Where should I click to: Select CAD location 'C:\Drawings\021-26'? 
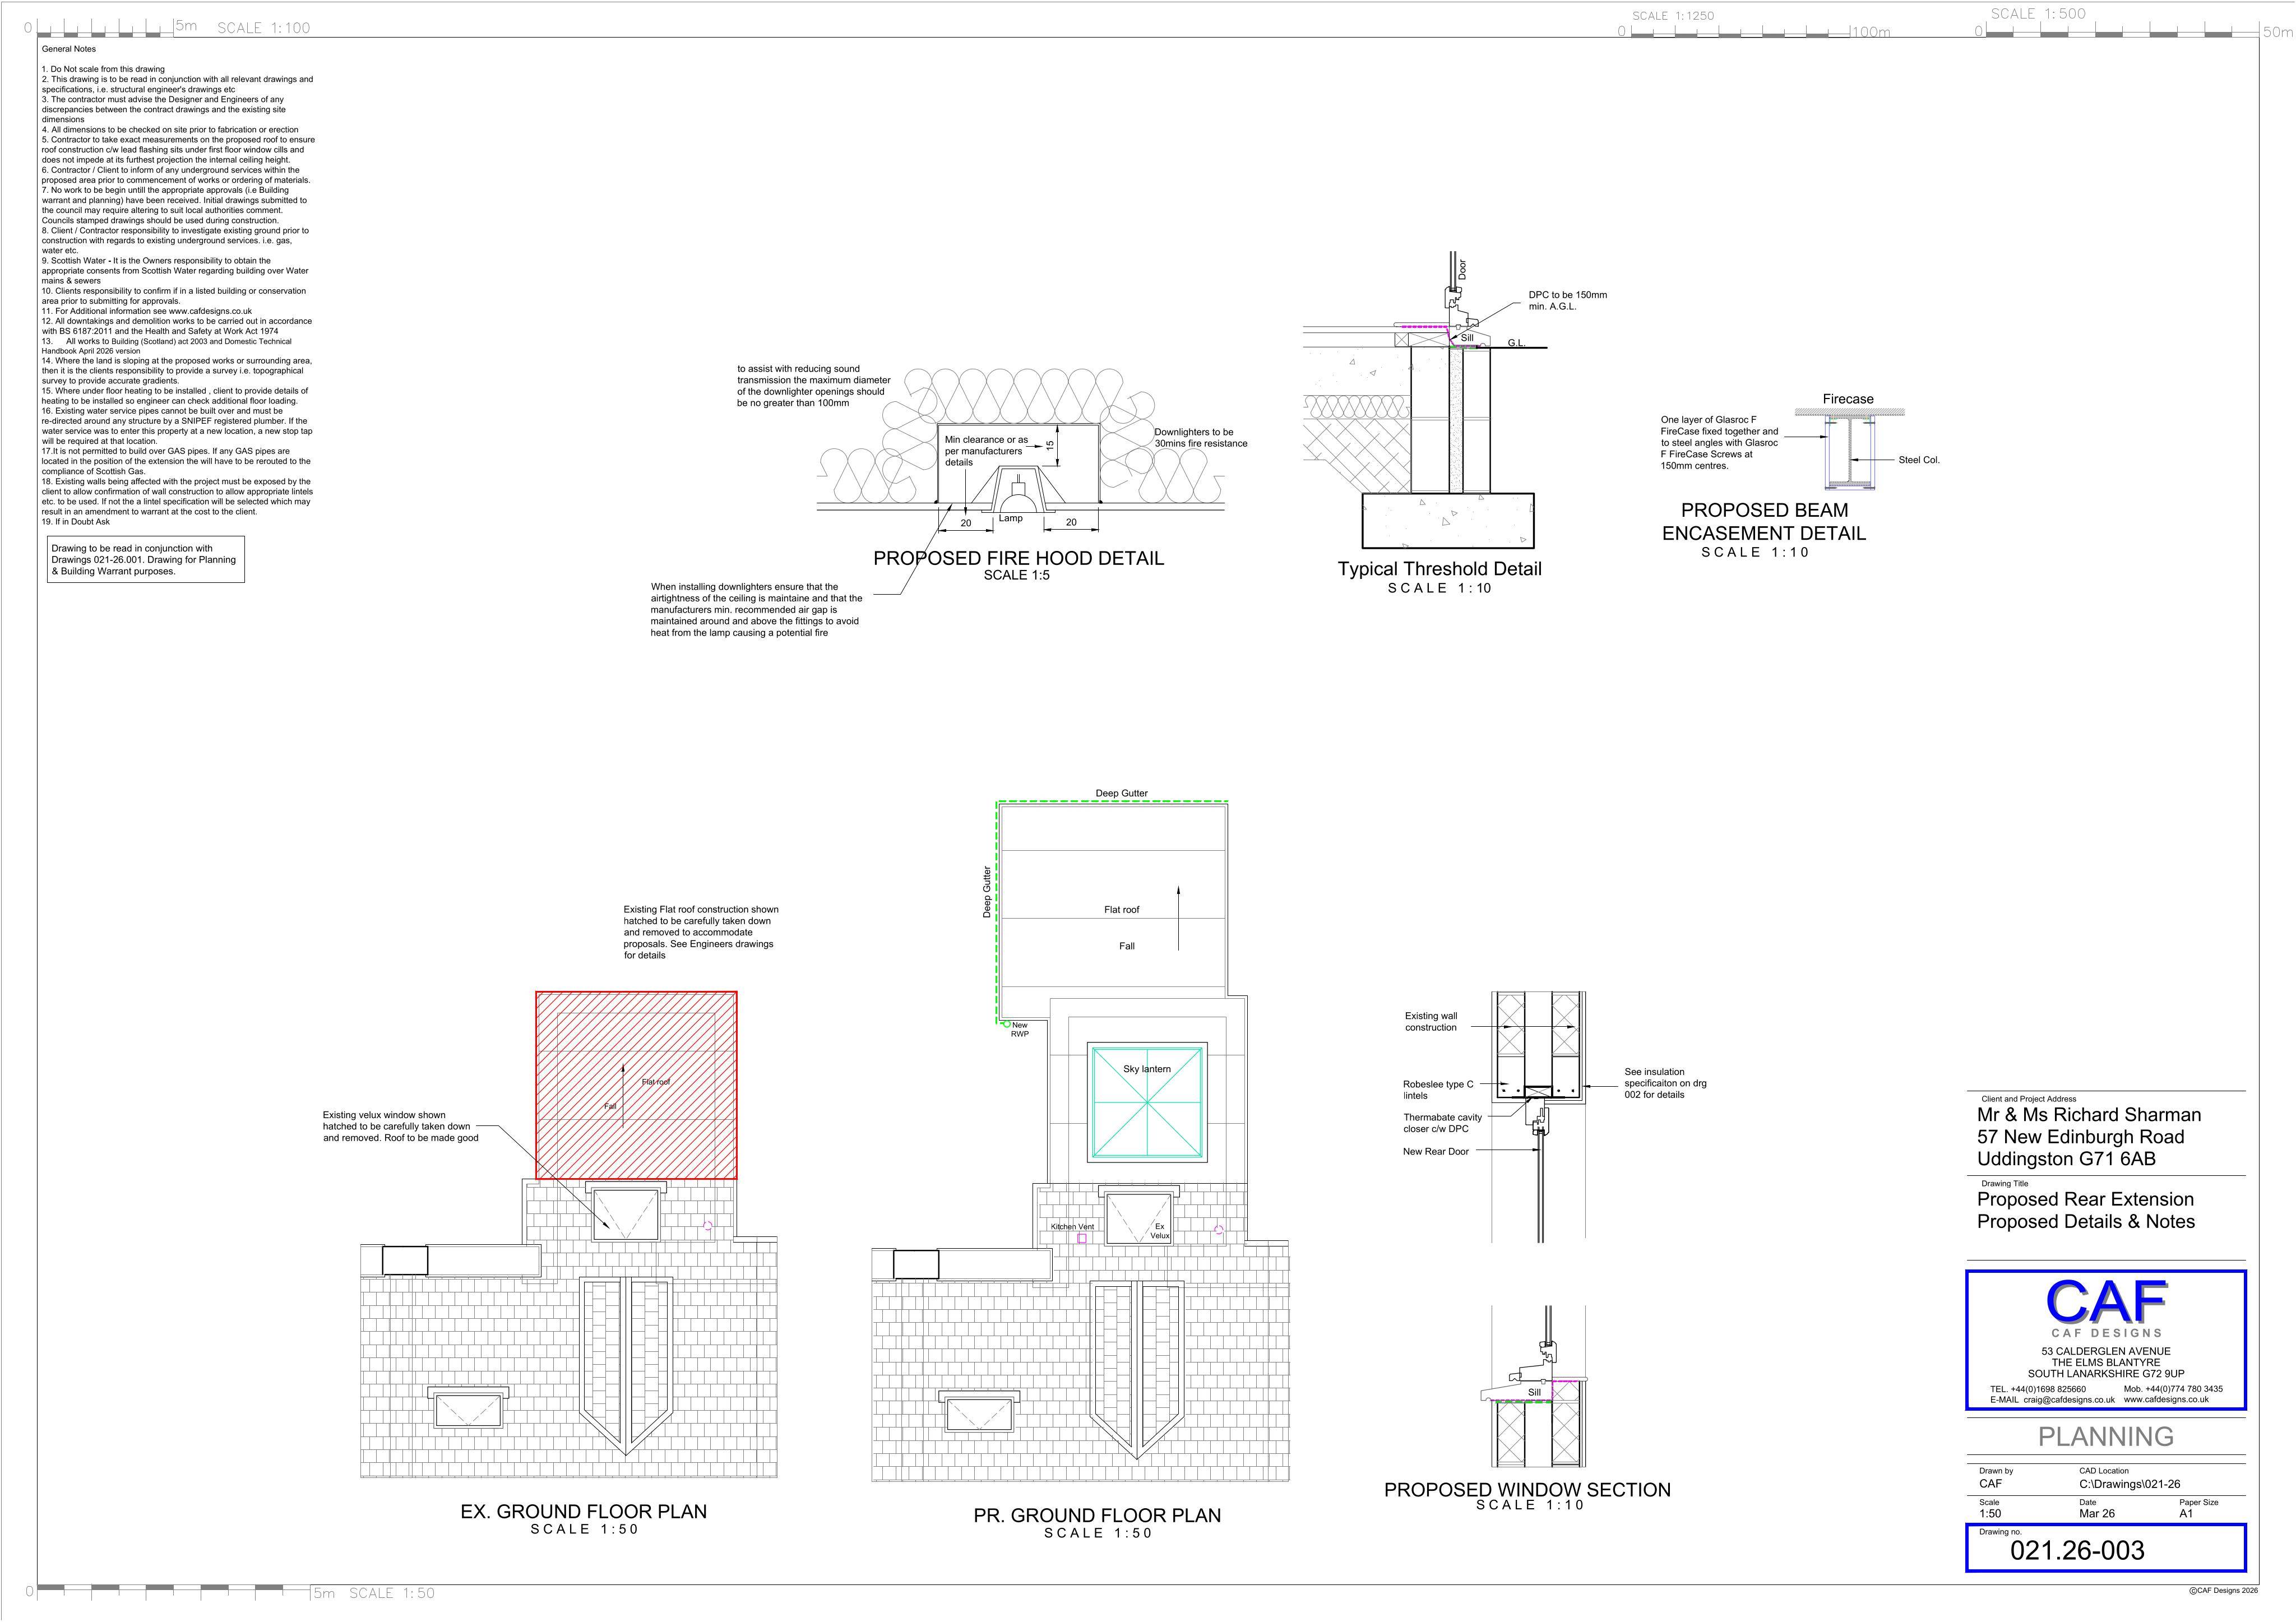coord(2129,1484)
